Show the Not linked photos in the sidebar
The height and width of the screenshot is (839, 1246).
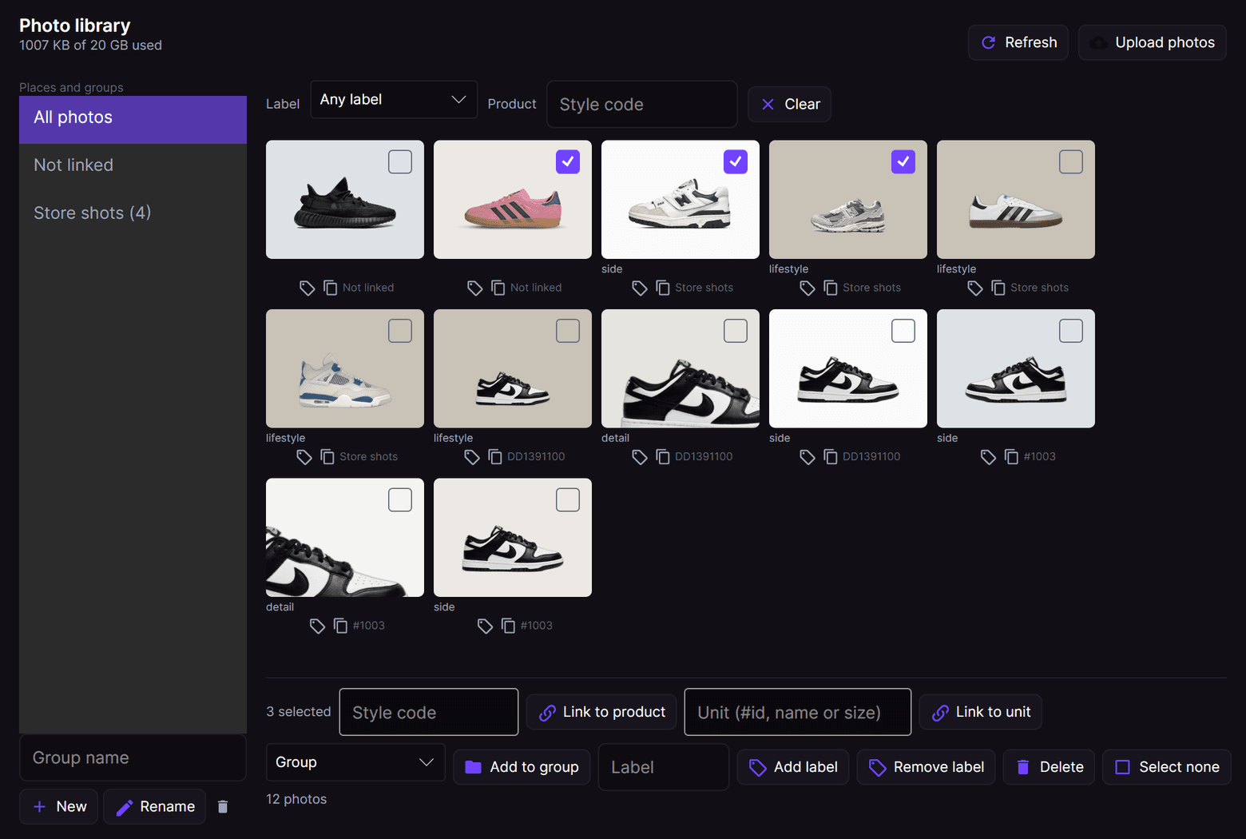[x=133, y=165]
